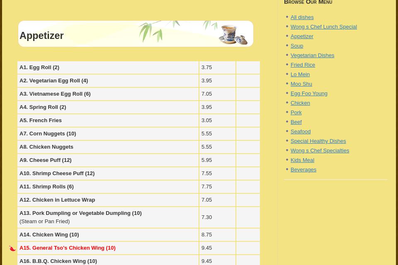
Task: Navigate to the Lo Mein menu
Action: [300, 75]
